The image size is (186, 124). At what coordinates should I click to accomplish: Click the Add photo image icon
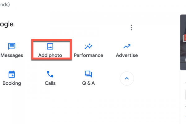pos(50,46)
